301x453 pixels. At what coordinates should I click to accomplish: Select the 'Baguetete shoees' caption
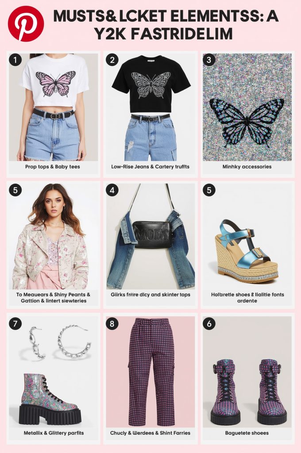[x=247, y=433]
